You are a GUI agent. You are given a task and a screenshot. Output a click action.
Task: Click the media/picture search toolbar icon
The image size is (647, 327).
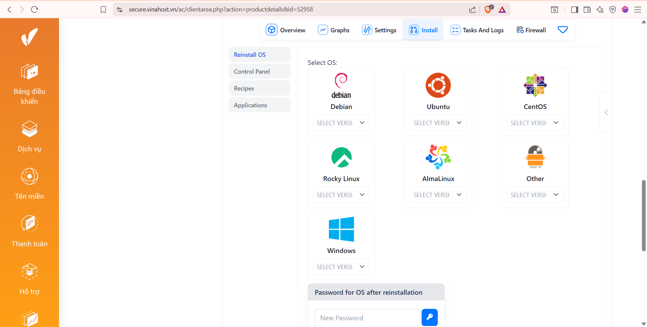tap(554, 9)
